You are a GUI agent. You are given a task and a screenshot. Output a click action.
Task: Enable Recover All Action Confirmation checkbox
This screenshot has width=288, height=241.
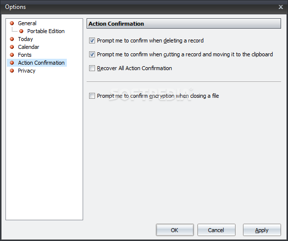tap(92, 68)
